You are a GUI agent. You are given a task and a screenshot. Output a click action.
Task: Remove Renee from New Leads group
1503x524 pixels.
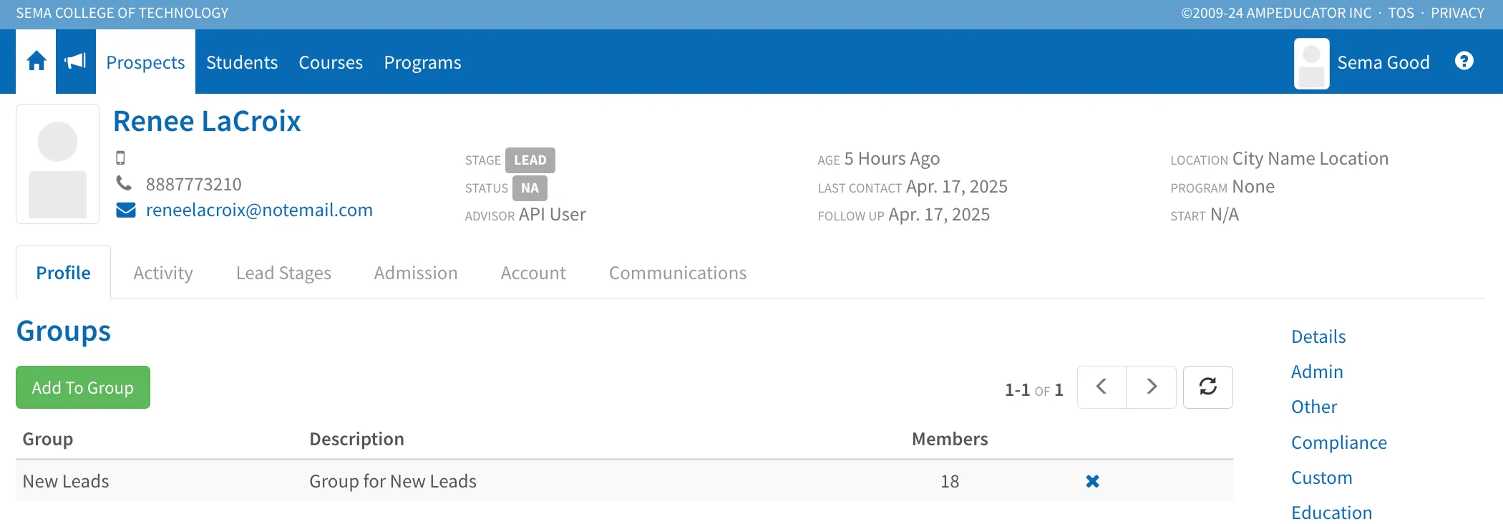click(x=1092, y=481)
